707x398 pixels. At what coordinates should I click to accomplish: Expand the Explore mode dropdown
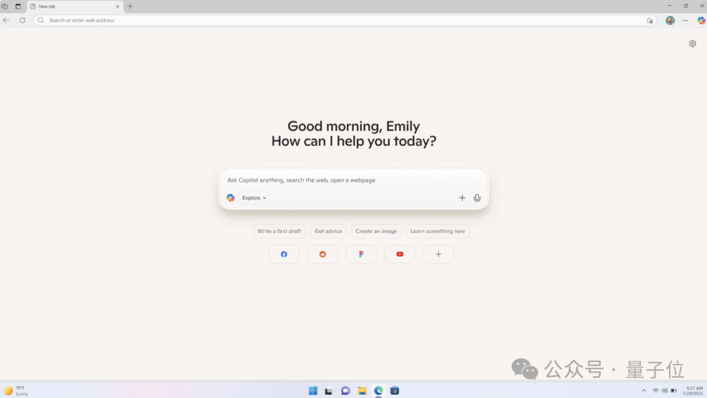pyautogui.click(x=254, y=198)
